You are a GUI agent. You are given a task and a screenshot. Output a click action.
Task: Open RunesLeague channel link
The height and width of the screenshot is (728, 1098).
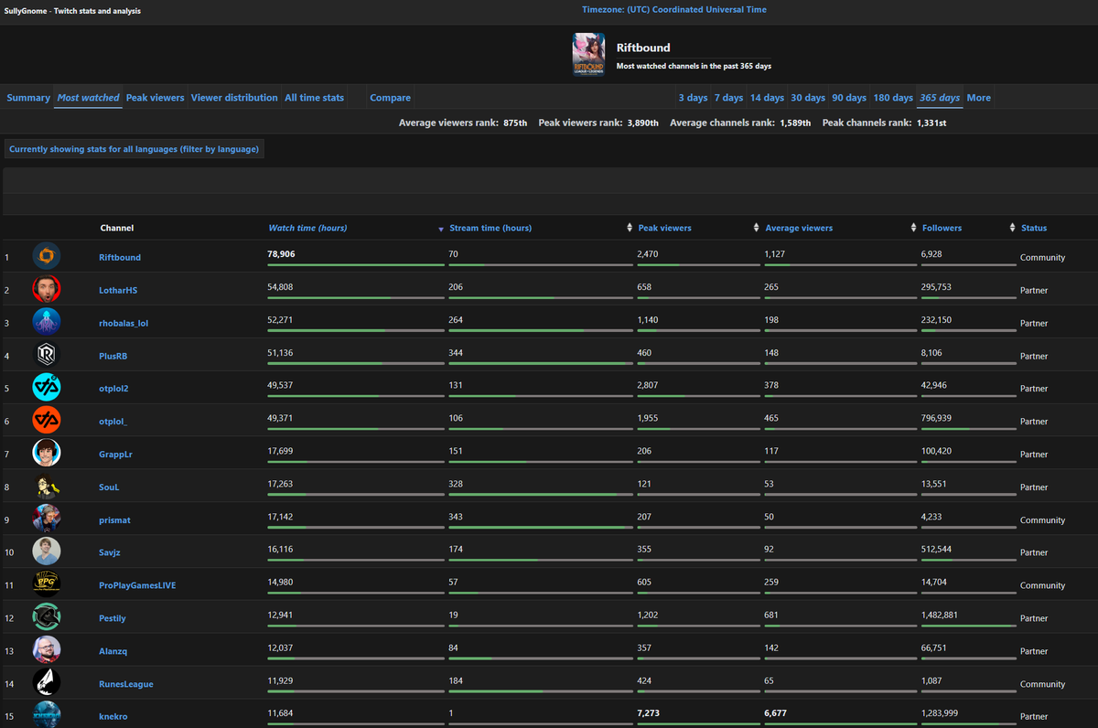(x=126, y=685)
